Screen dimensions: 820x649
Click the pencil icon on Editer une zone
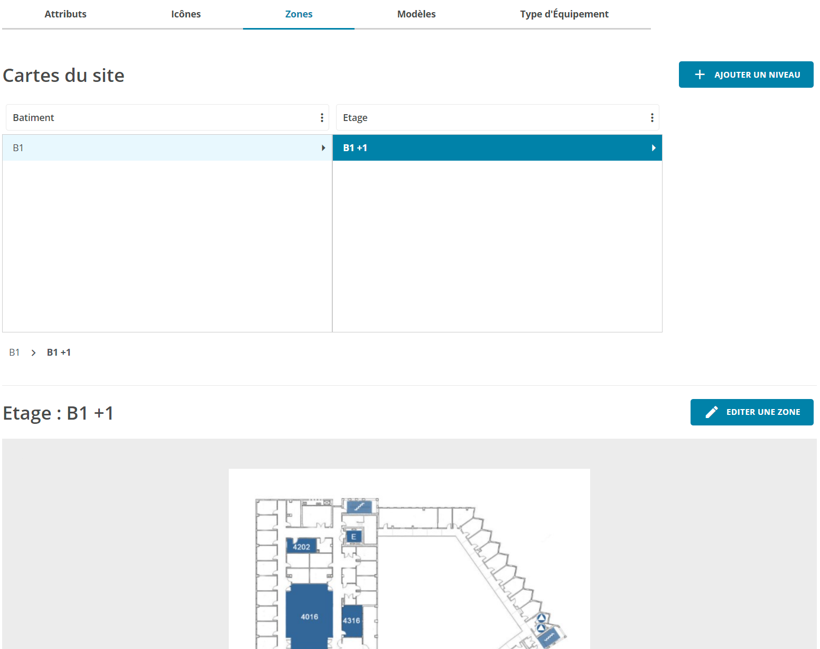(x=712, y=412)
